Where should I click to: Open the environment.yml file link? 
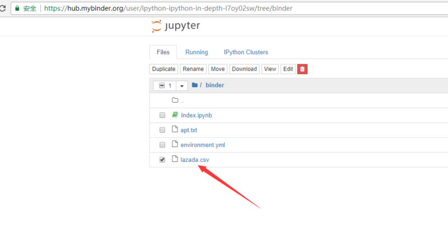coord(203,145)
